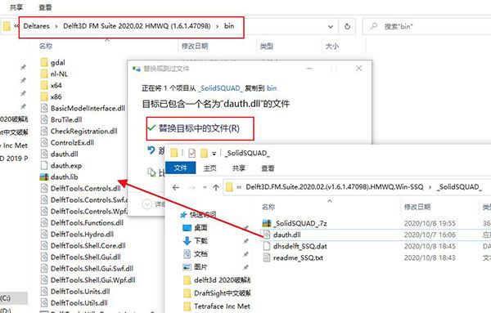The height and width of the screenshot is (313, 491).
Task: Click the bin destination link in the dialog
Action: pos(272,88)
